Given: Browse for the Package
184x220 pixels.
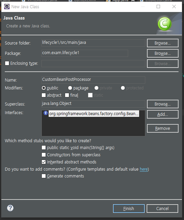Looking at the screenshot, I should (x=163, y=53).
